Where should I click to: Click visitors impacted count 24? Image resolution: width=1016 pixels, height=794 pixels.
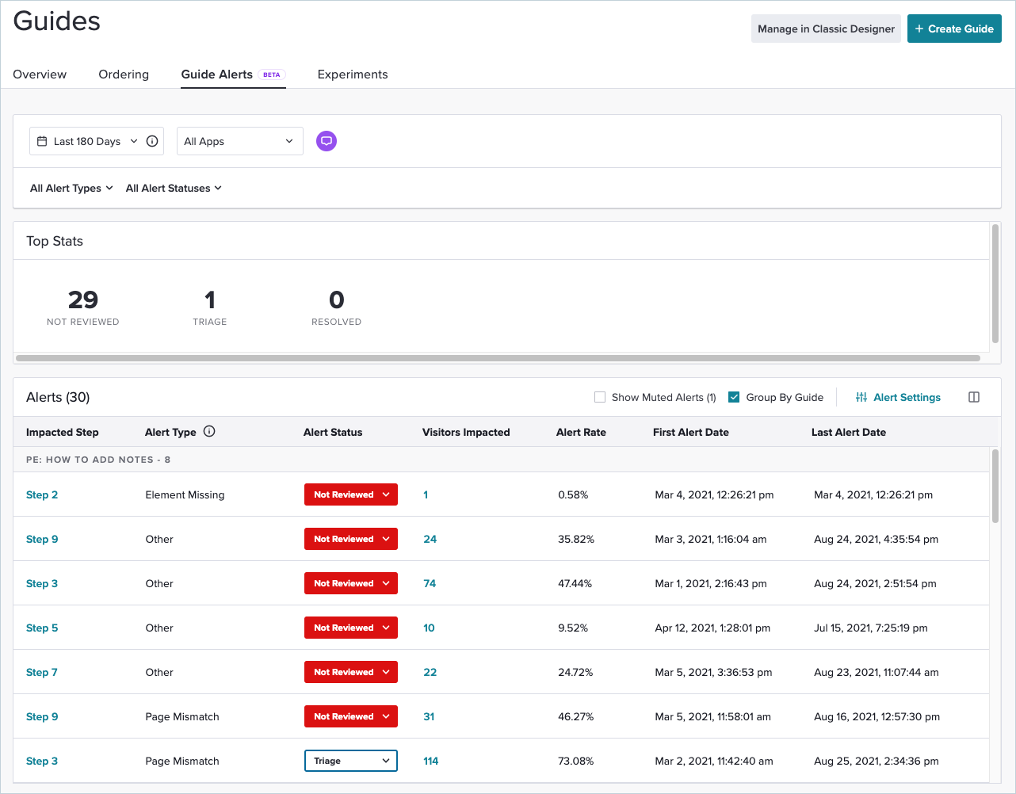coord(430,539)
